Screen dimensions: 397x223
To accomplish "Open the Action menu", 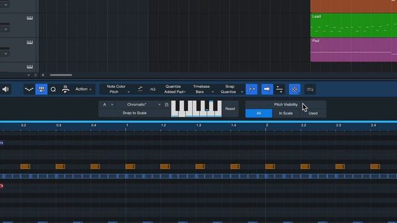I will click(83, 89).
